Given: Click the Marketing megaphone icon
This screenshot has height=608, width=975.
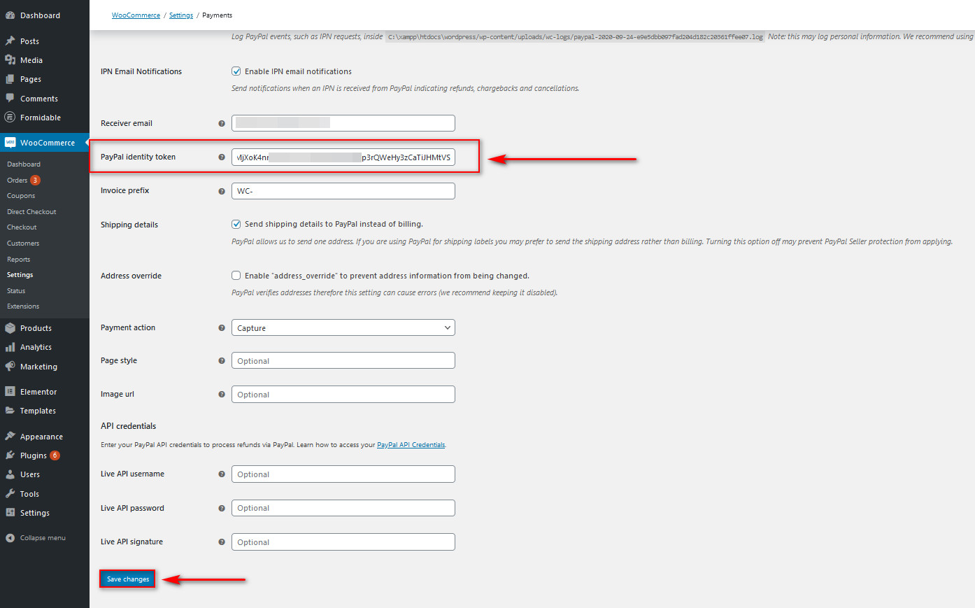Looking at the screenshot, I should click(x=10, y=367).
